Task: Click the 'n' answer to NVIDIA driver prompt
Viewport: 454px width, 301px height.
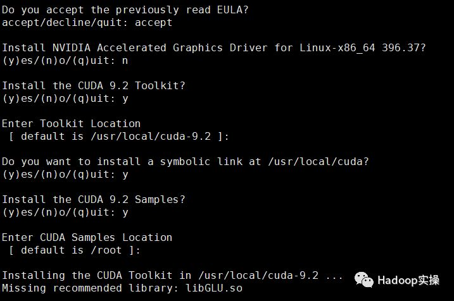Action: (125, 61)
